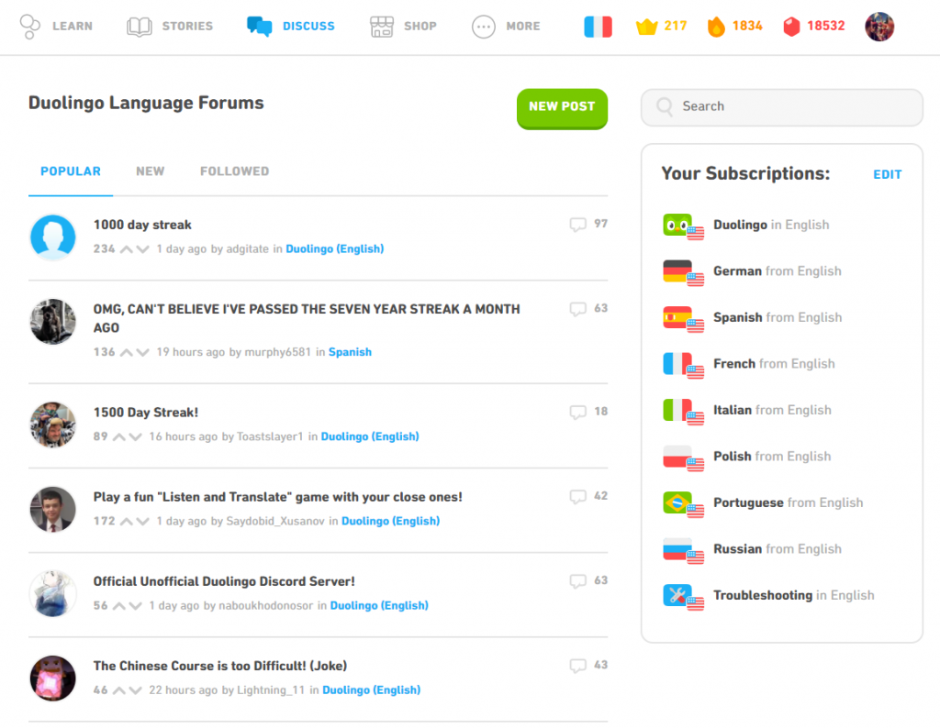Screen dimensions: 940x728
Task: Open the profile avatar menu
Action: click(878, 27)
